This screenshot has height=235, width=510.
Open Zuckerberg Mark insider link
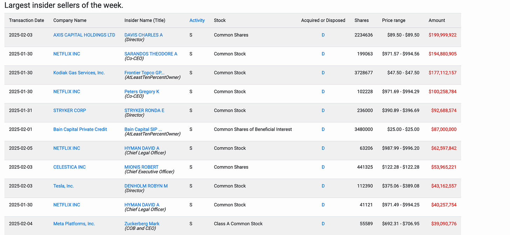[142, 223]
